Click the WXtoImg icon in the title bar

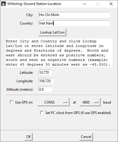3,4
